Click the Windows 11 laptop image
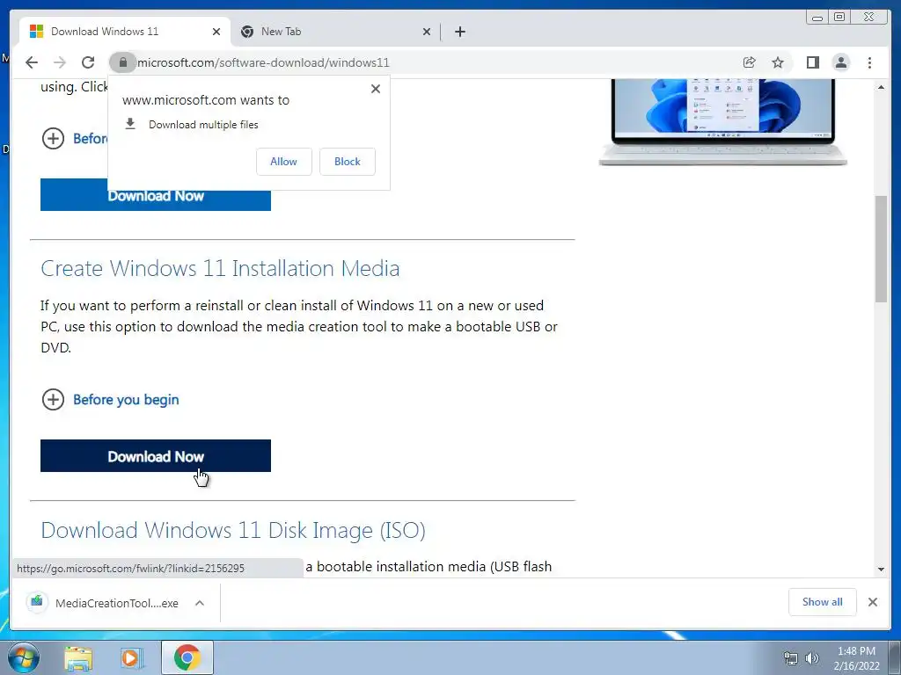901x675 pixels. [723, 122]
